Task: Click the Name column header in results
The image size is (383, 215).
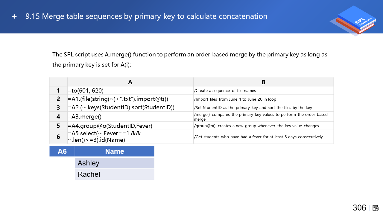Action: tap(115, 151)
